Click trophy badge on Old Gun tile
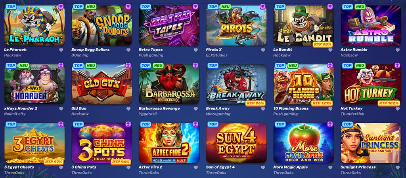The height and width of the screenshot is (178, 406). pyautogui.click(x=128, y=65)
